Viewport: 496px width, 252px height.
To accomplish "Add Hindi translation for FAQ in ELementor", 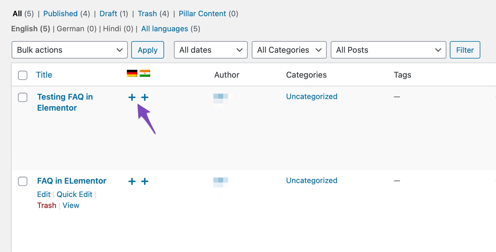I will pos(145,181).
